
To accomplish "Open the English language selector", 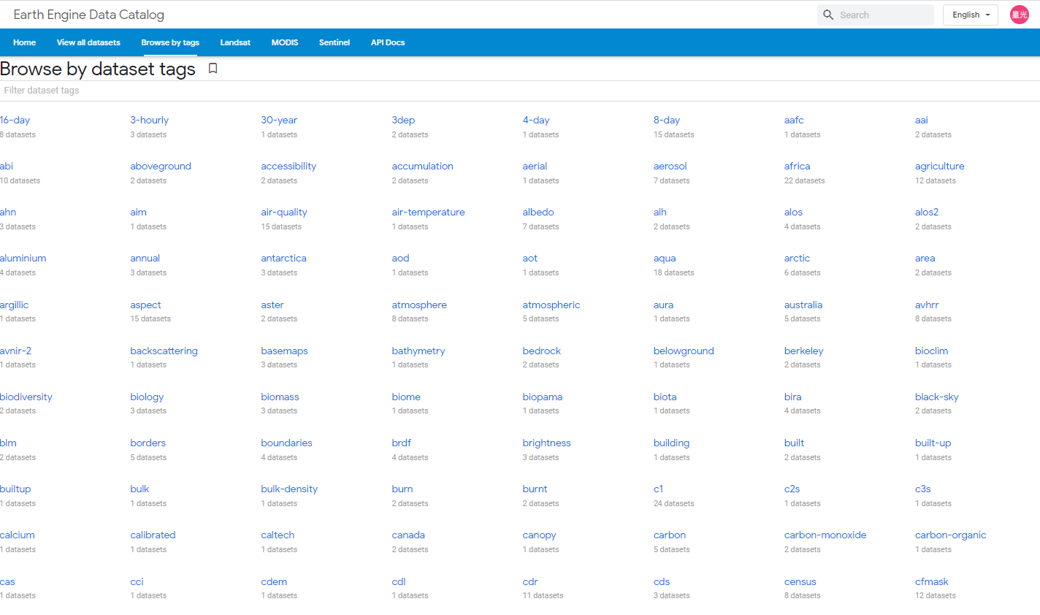I will coord(970,15).
